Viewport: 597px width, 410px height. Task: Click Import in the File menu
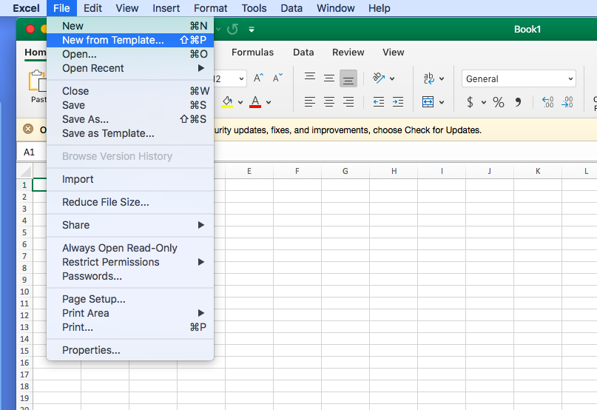point(130,179)
